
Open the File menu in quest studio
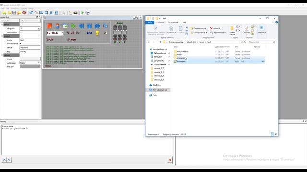pyautogui.click(x=2, y=9)
